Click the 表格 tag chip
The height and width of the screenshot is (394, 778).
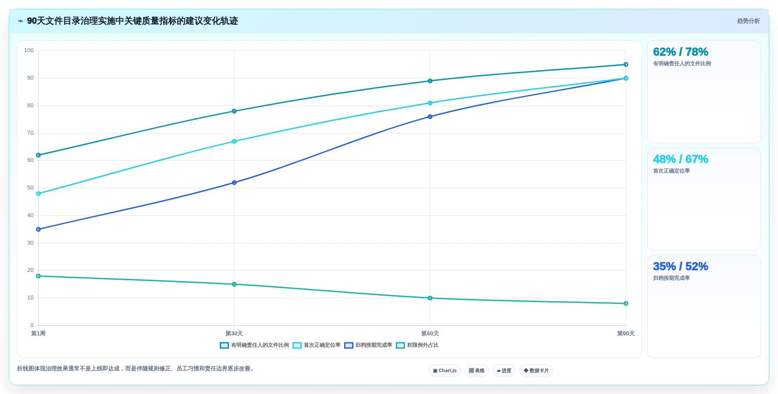click(x=477, y=371)
